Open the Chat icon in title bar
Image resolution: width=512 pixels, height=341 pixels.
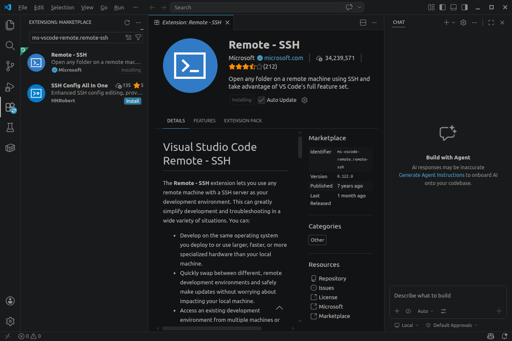[x=349, y=7]
